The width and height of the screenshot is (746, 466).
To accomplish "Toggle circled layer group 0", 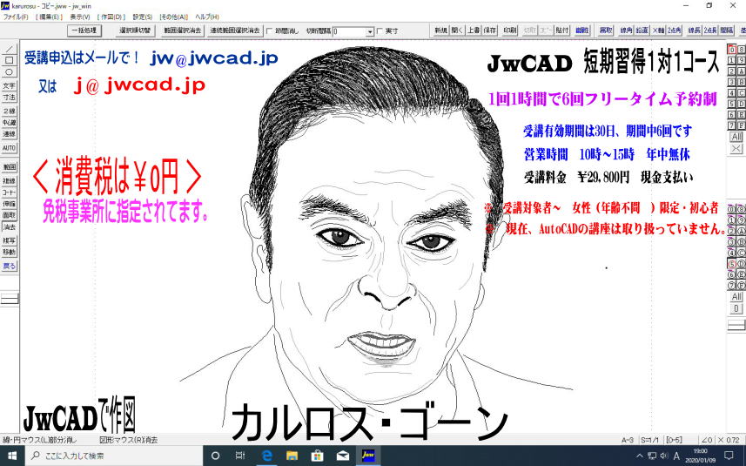I will (x=732, y=209).
